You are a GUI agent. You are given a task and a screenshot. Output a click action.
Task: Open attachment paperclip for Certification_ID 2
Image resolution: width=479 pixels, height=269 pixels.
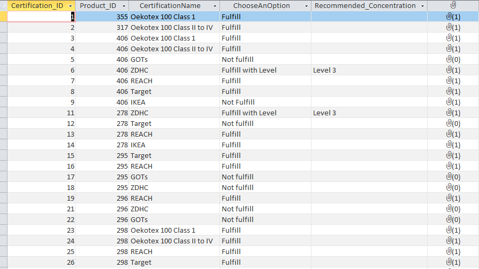(448, 27)
